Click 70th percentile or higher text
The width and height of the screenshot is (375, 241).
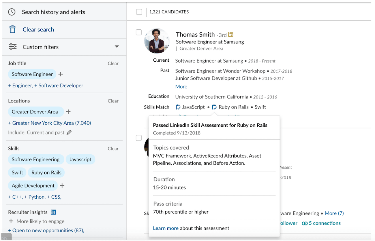tap(181, 212)
